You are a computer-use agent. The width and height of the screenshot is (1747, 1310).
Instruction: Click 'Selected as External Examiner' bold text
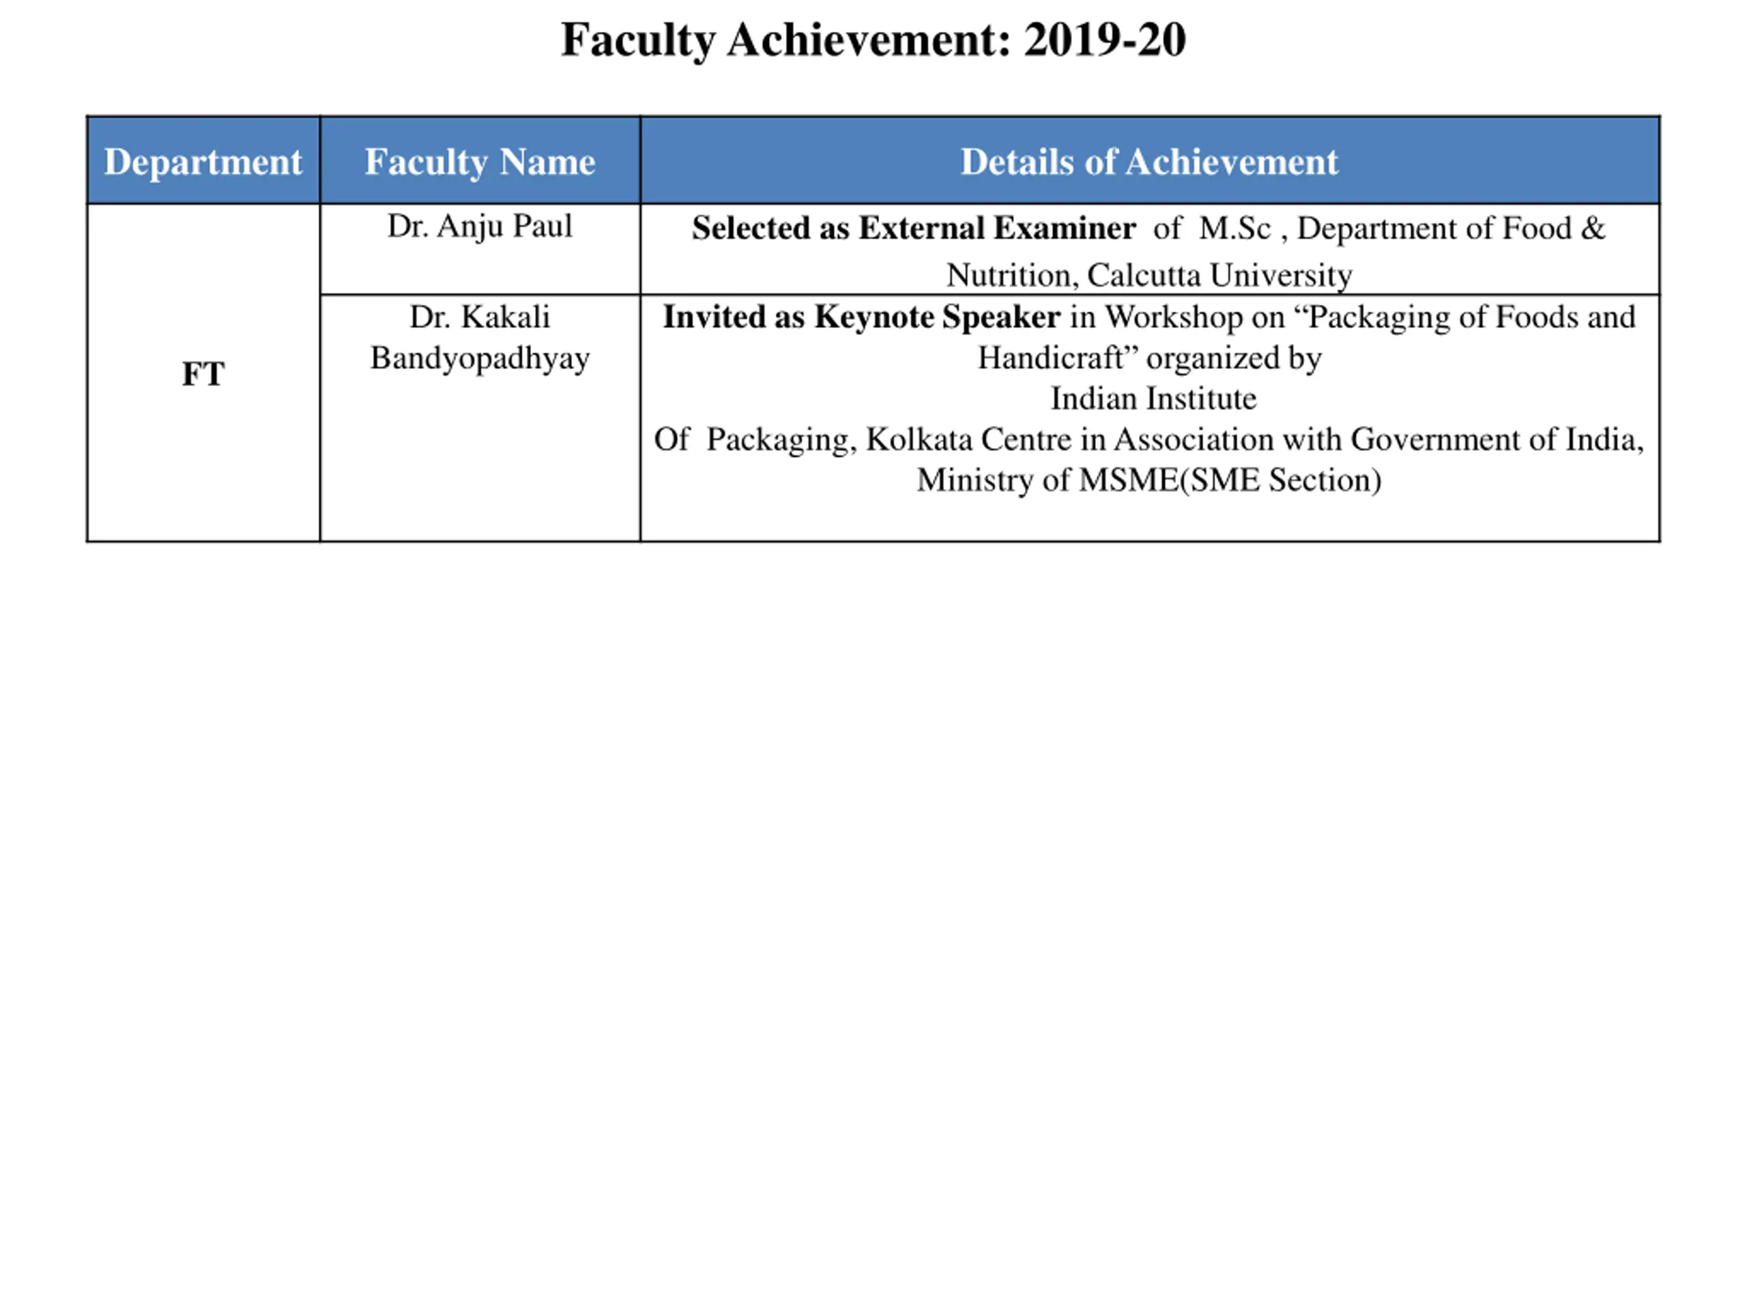[914, 228]
